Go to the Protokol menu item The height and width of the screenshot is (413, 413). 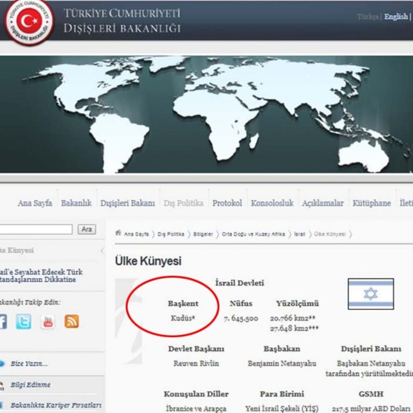coord(227,203)
